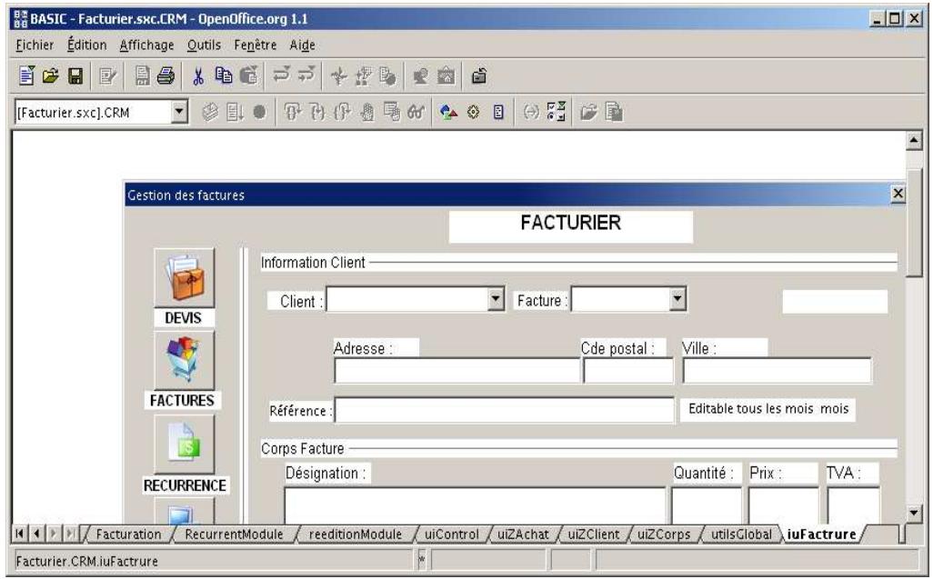Click the vertical scrollbar down arrow
The width and height of the screenshot is (933, 579).
(914, 513)
